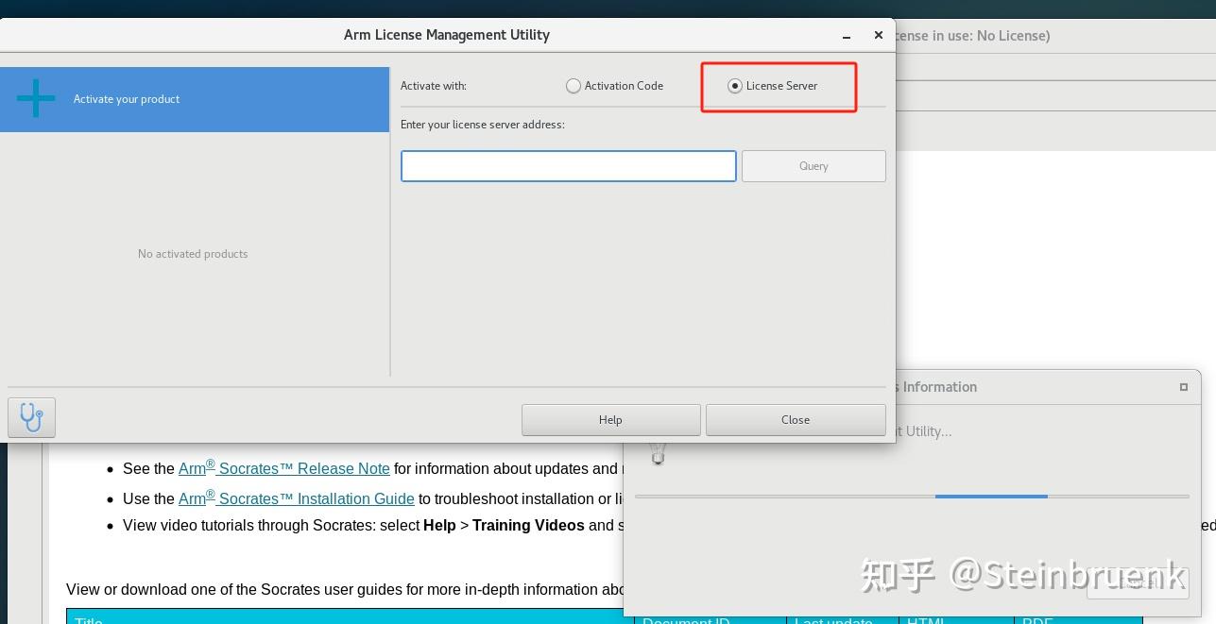Select the License Server radio button

pyautogui.click(x=735, y=86)
